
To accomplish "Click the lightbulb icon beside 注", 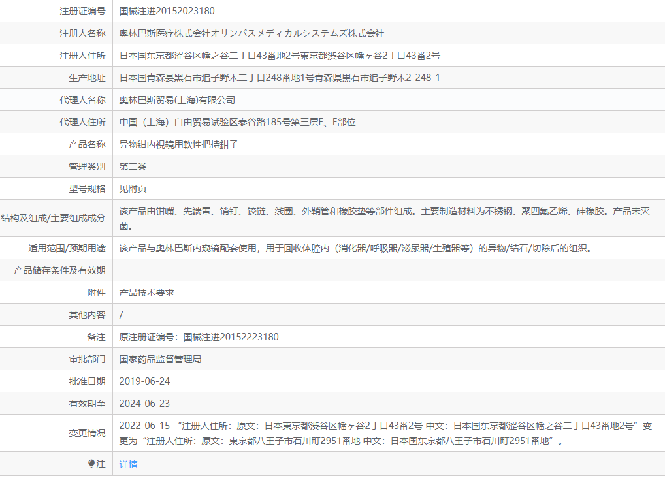I will [91, 464].
